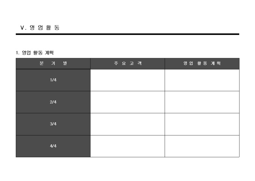The width and height of the screenshot is (255, 181).
Task: Click the "주요고객" column header
Action: tap(127, 63)
